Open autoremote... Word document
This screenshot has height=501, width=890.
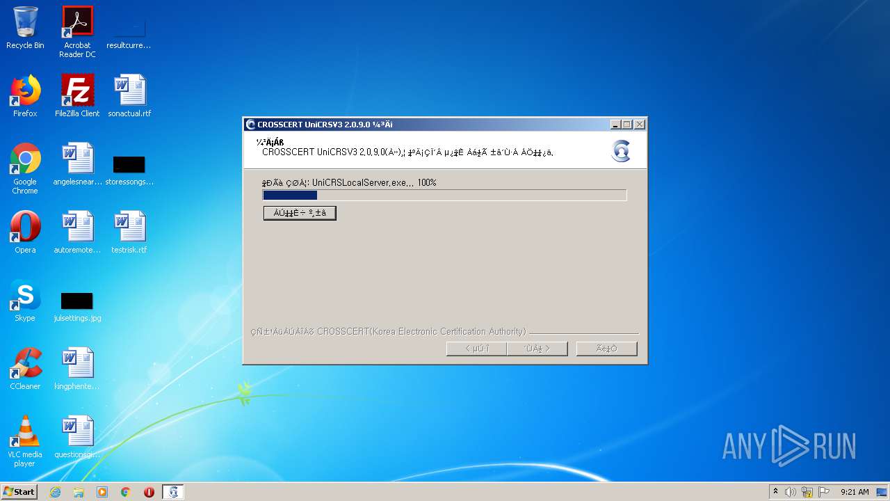point(77,232)
